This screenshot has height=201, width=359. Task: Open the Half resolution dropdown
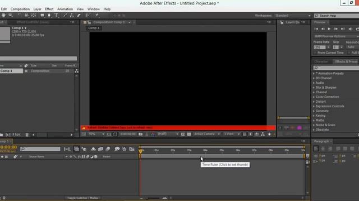coord(168,134)
